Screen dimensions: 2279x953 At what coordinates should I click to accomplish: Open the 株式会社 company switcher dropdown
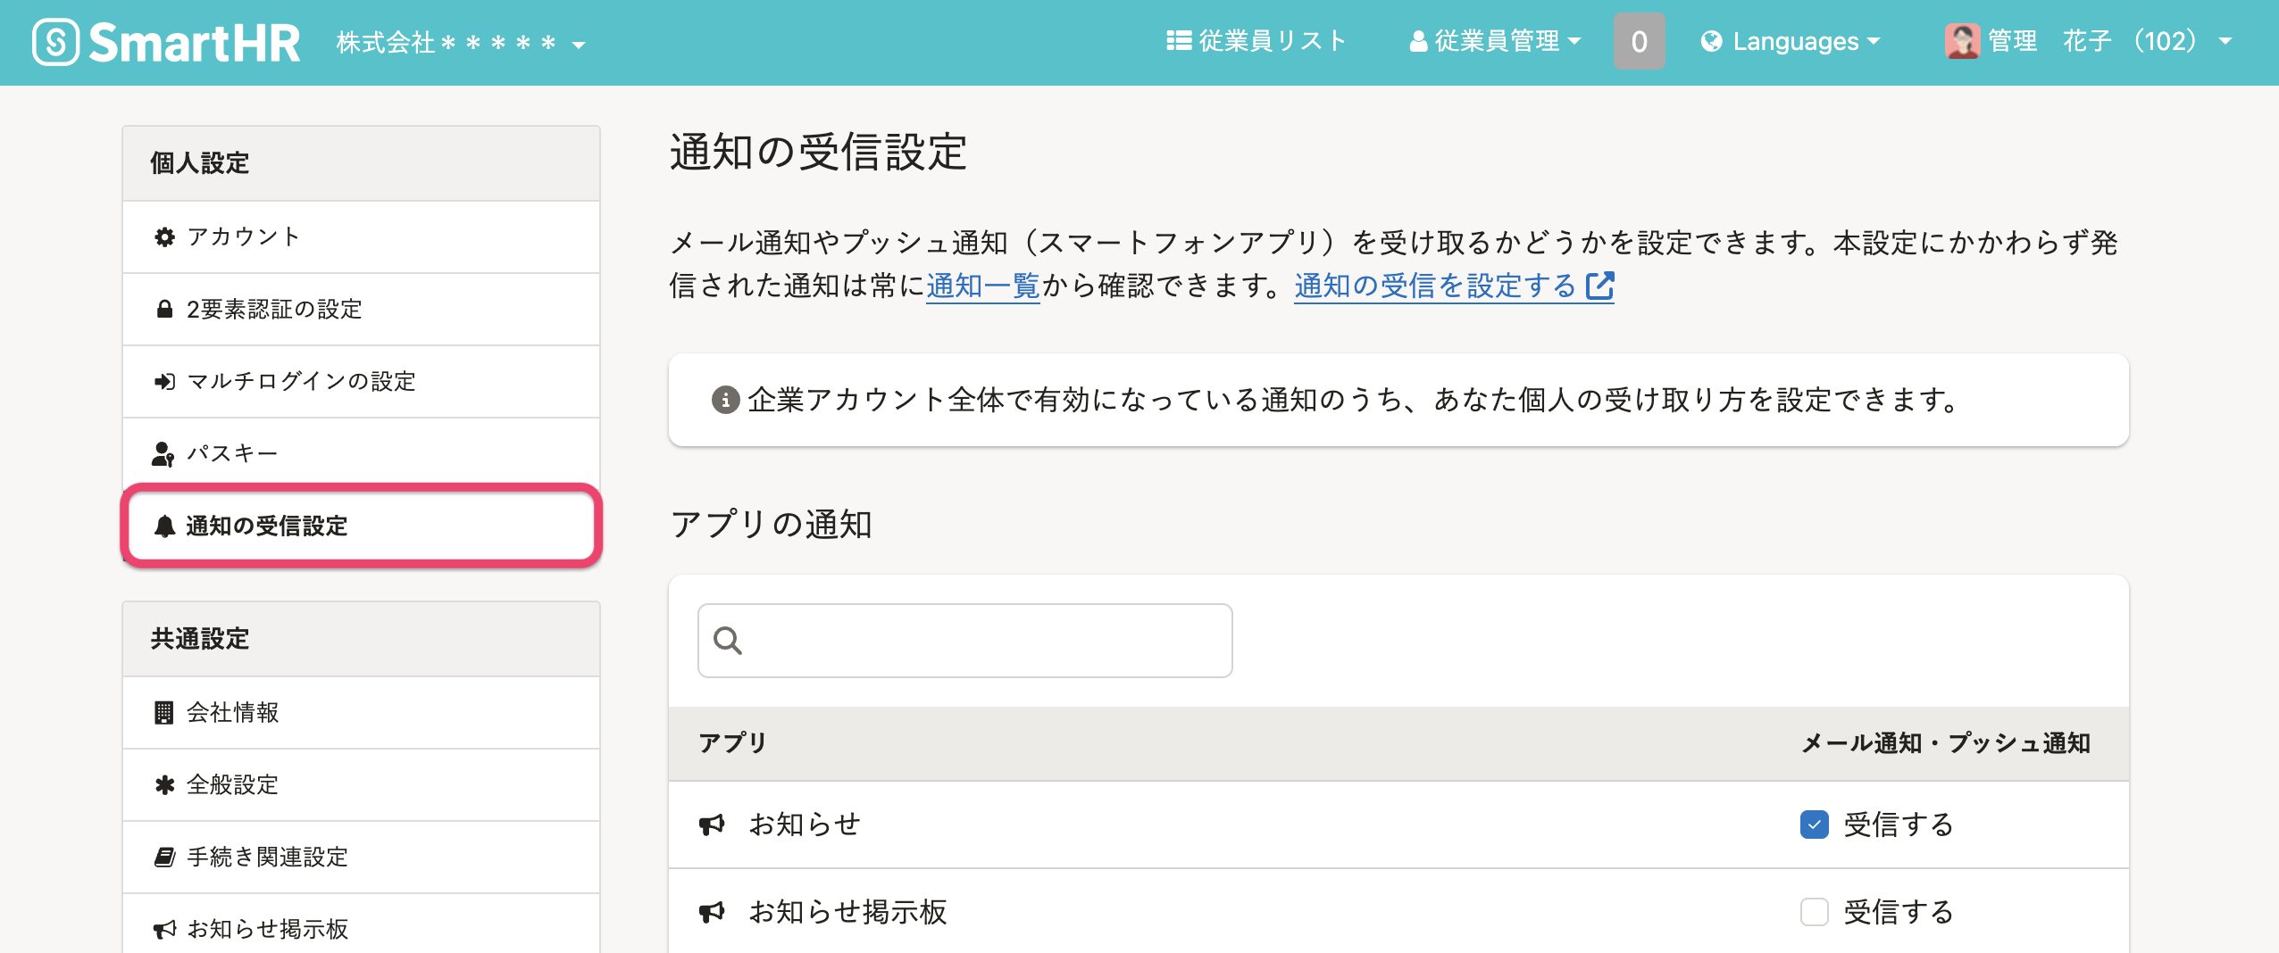tap(460, 42)
